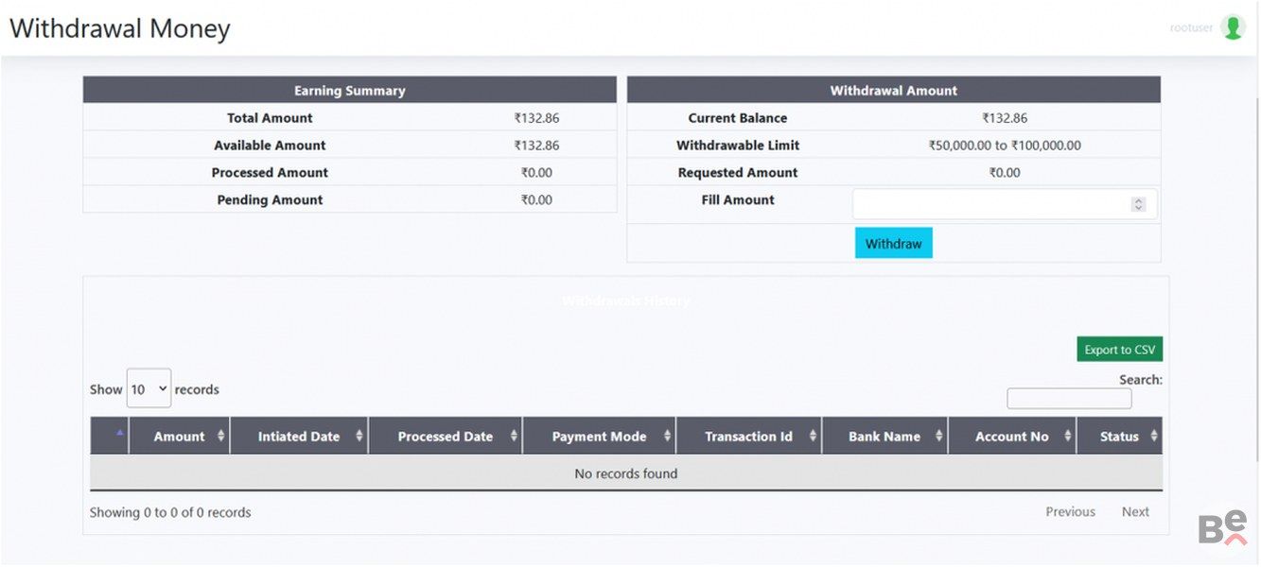Open the Show records count dropdown
1261x567 pixels.
[x=149, y=388]
